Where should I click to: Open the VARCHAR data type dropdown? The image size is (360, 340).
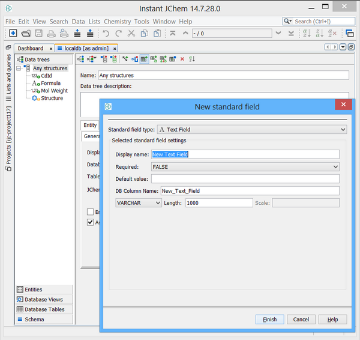[139, 203]
